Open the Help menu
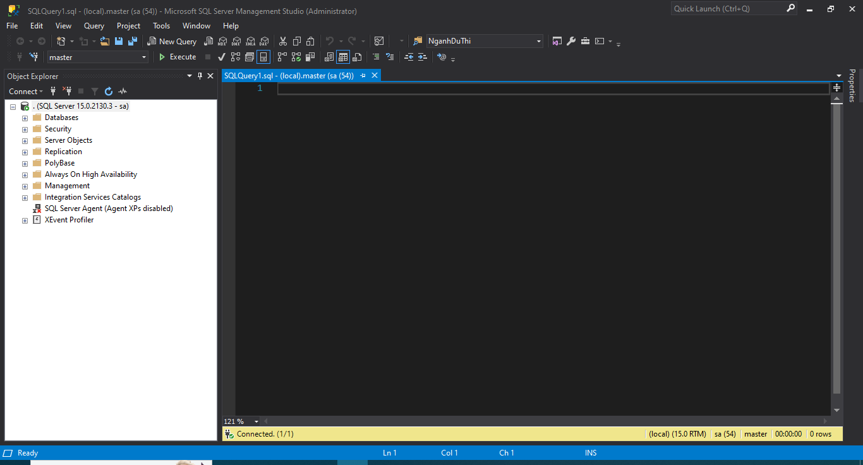The height and width of the screenshot is (465, 863). click(231, 26)
